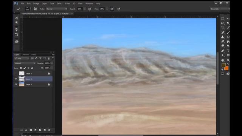
Task: Add layer style fx
Action: point(26,130)
